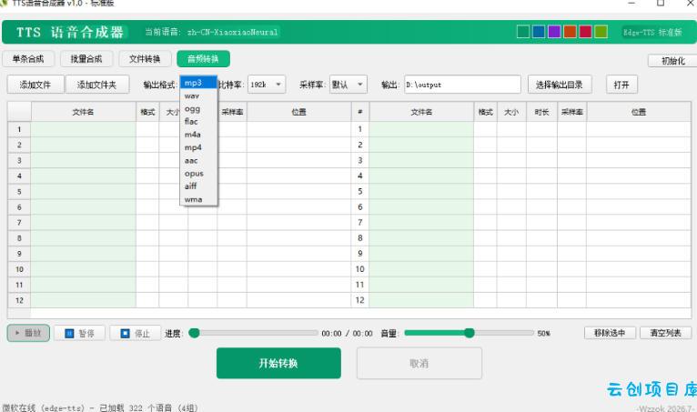Screen dimensions: 697x412
Task: Click the 进度 playback slider
Action: click(253, 333)
